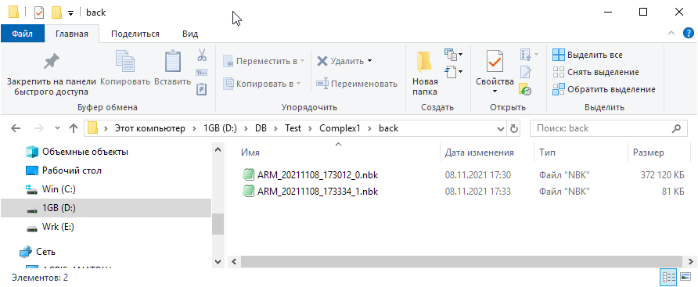Open the Вид ribbon tab
The height and width of the screenshot is (287, 698).
click(x=190, y=34)
